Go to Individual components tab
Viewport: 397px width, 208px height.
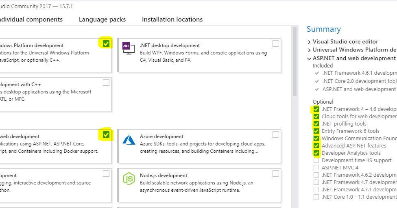point(31,19)
